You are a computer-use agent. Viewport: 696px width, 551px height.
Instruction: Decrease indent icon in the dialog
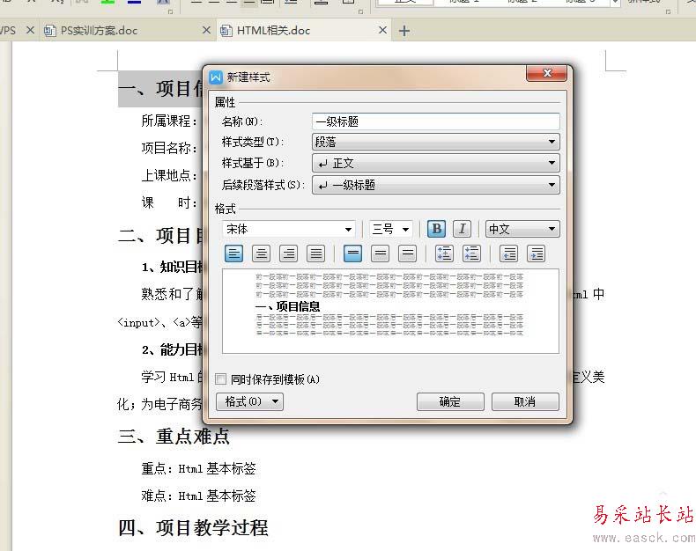pyautogui.click(x=508, y=253)
